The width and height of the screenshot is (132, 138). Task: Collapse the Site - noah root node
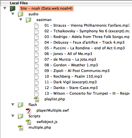[x=5, y=8]
